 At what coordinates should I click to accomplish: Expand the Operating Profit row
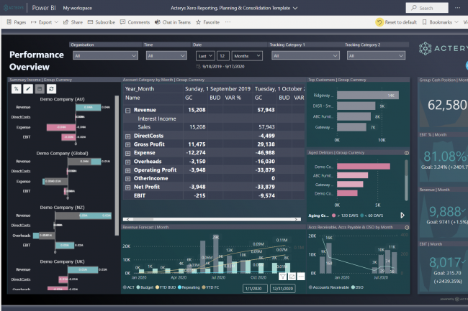tap(127, 170)
